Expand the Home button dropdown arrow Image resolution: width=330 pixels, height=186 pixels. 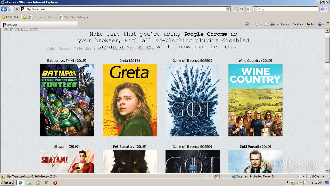click(252, 24)
